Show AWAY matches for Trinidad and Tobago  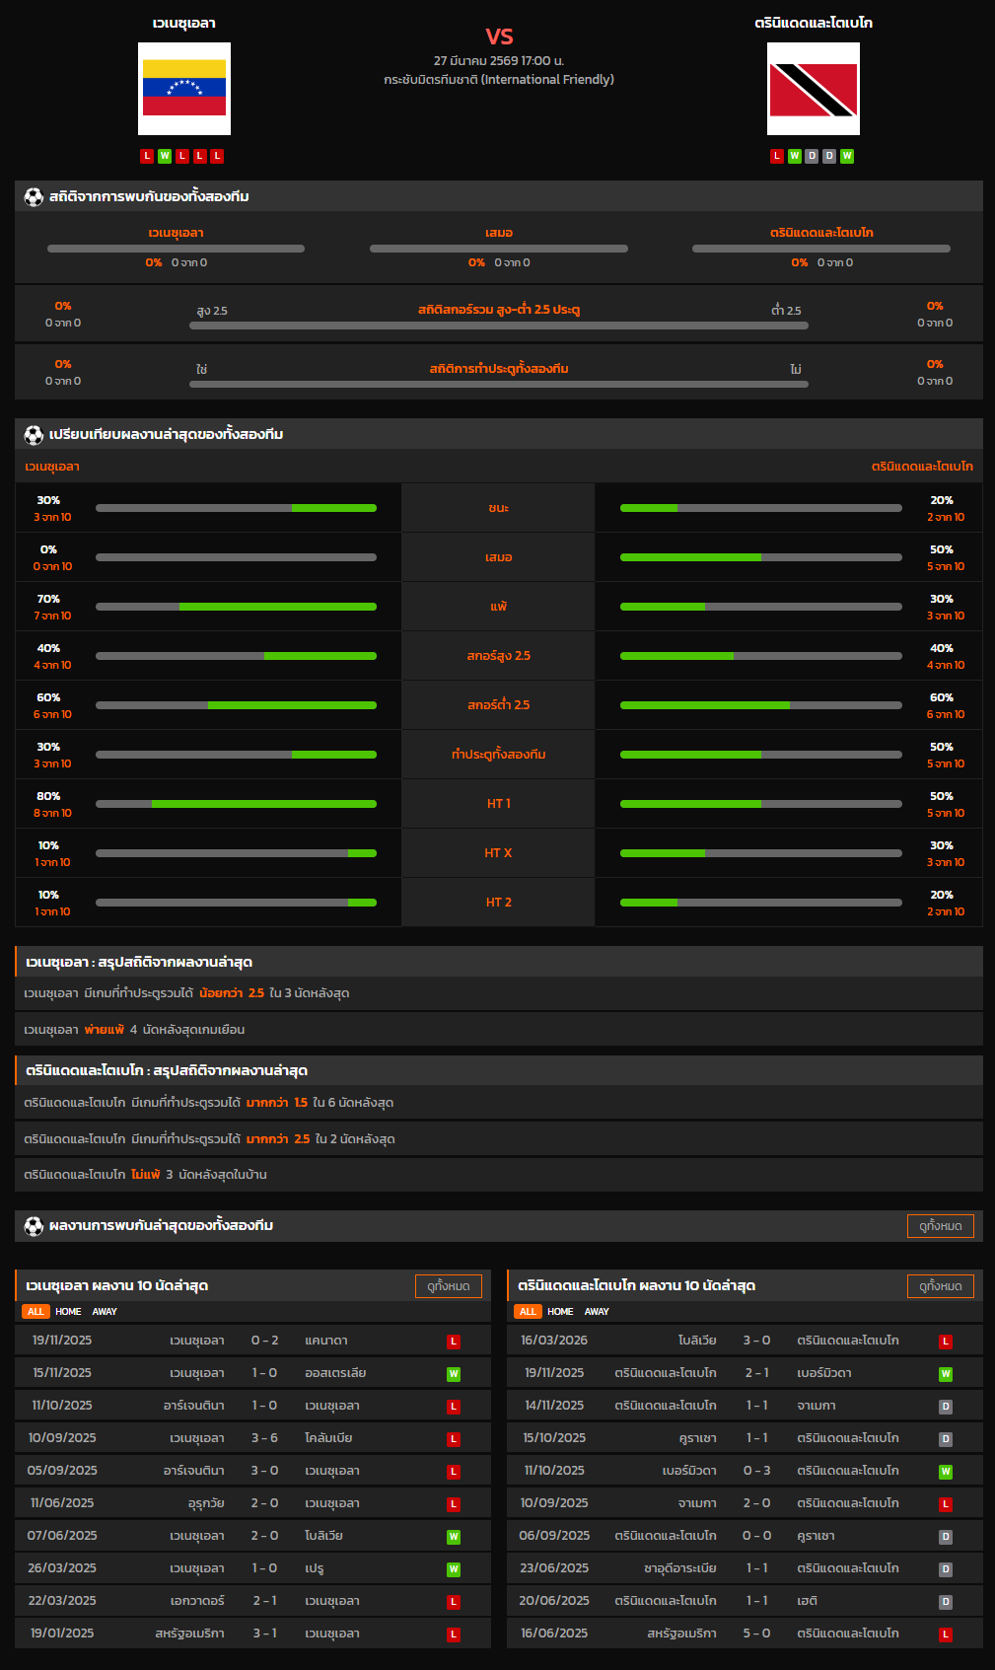pyautogui.click(x=597, y=1312)
